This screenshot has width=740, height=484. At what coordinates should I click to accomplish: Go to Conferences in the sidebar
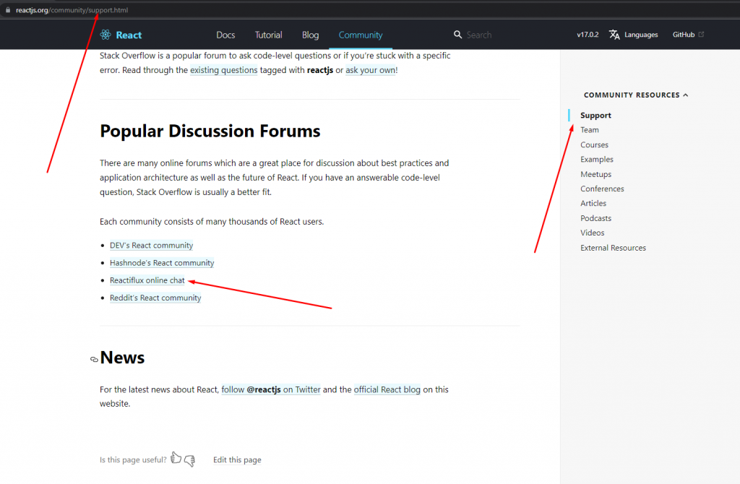click(602, 189)
